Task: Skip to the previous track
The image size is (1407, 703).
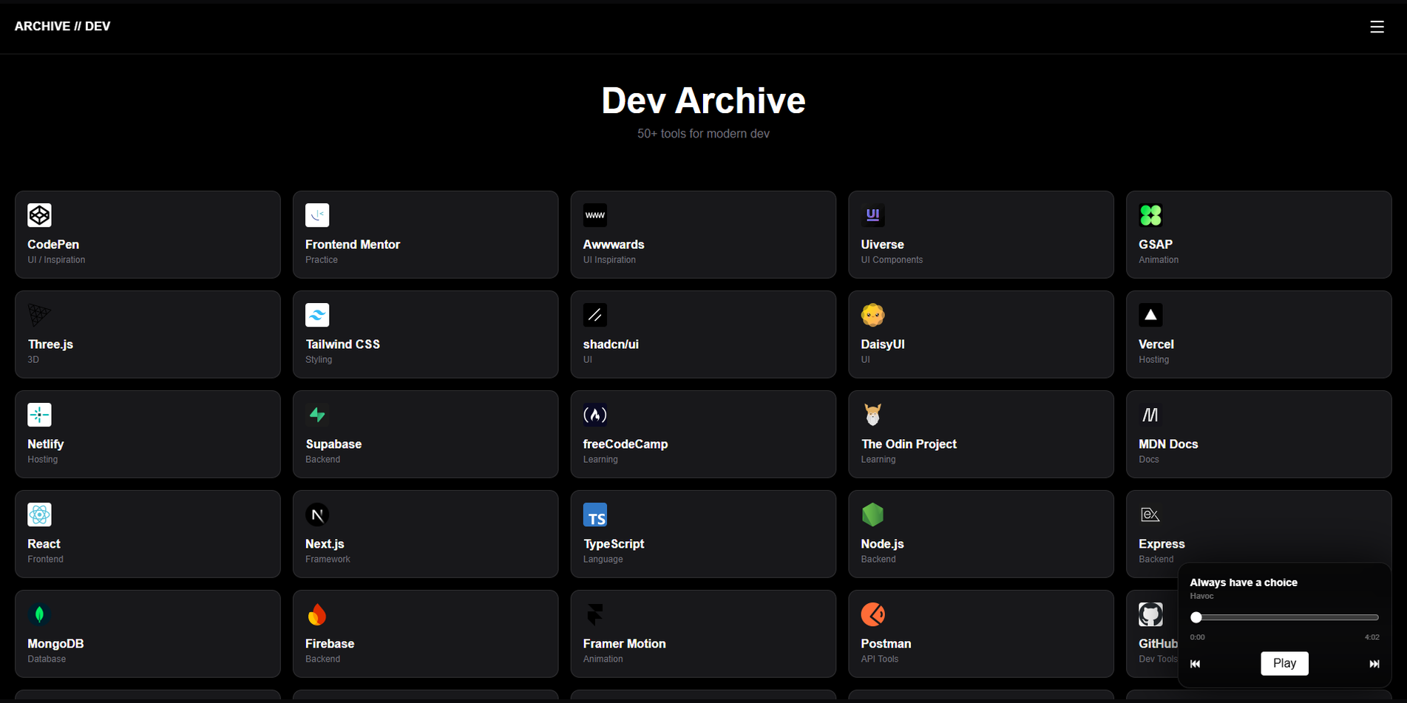Action: coord(1195,664)
